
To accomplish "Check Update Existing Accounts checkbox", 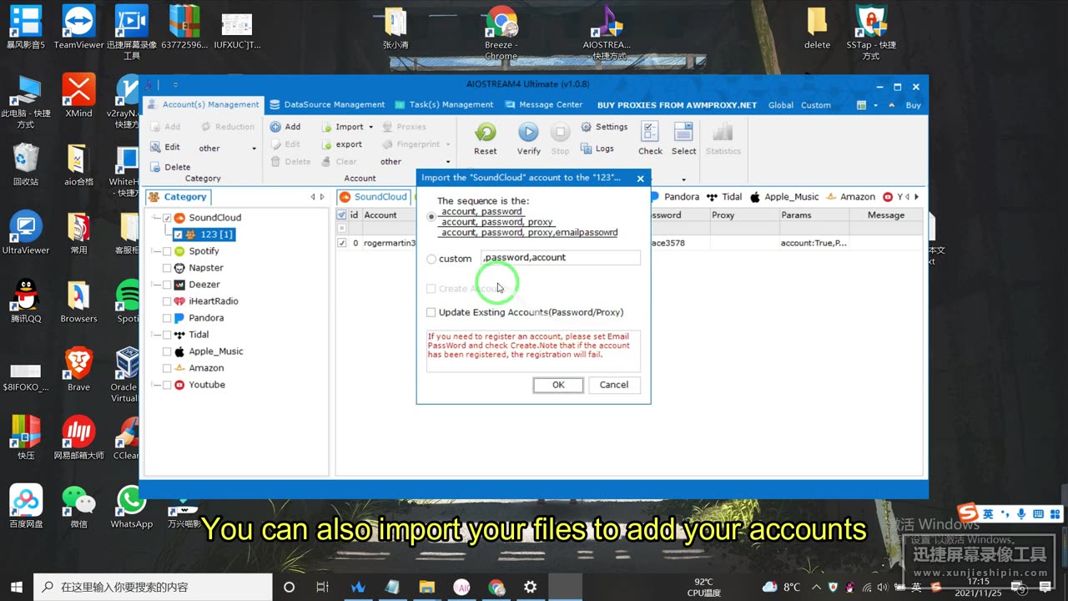I will tap(431, 312).
